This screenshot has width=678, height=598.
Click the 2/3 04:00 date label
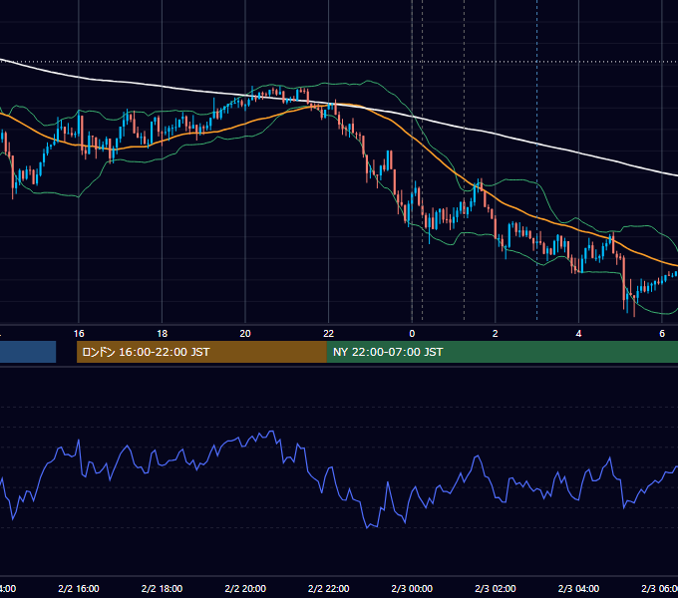pos(578,589)
